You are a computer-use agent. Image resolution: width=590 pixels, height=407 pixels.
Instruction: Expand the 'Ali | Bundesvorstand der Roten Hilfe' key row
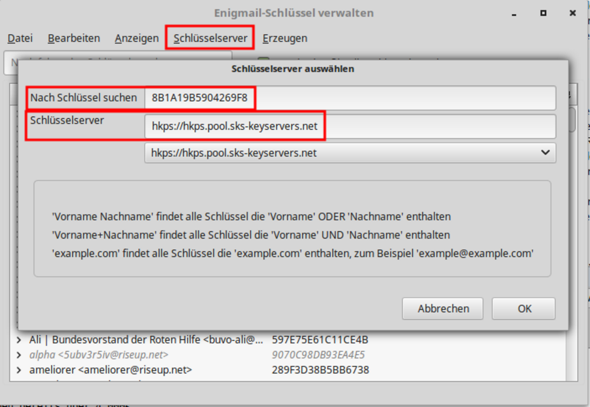point(19,340)
